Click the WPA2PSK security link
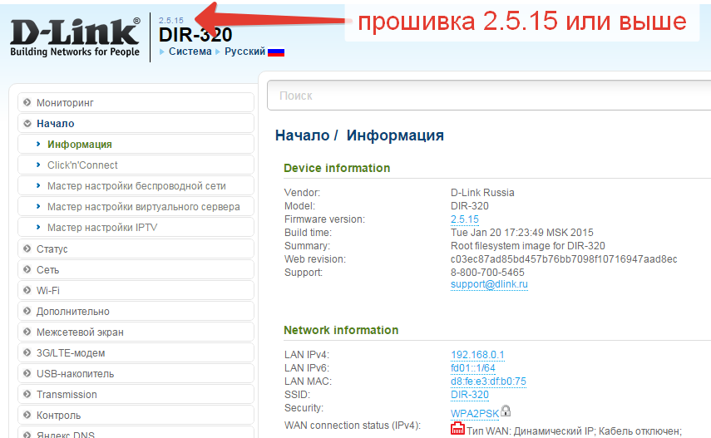The width and height of the screenshot is (711, 438). click(x=475, y=414)
